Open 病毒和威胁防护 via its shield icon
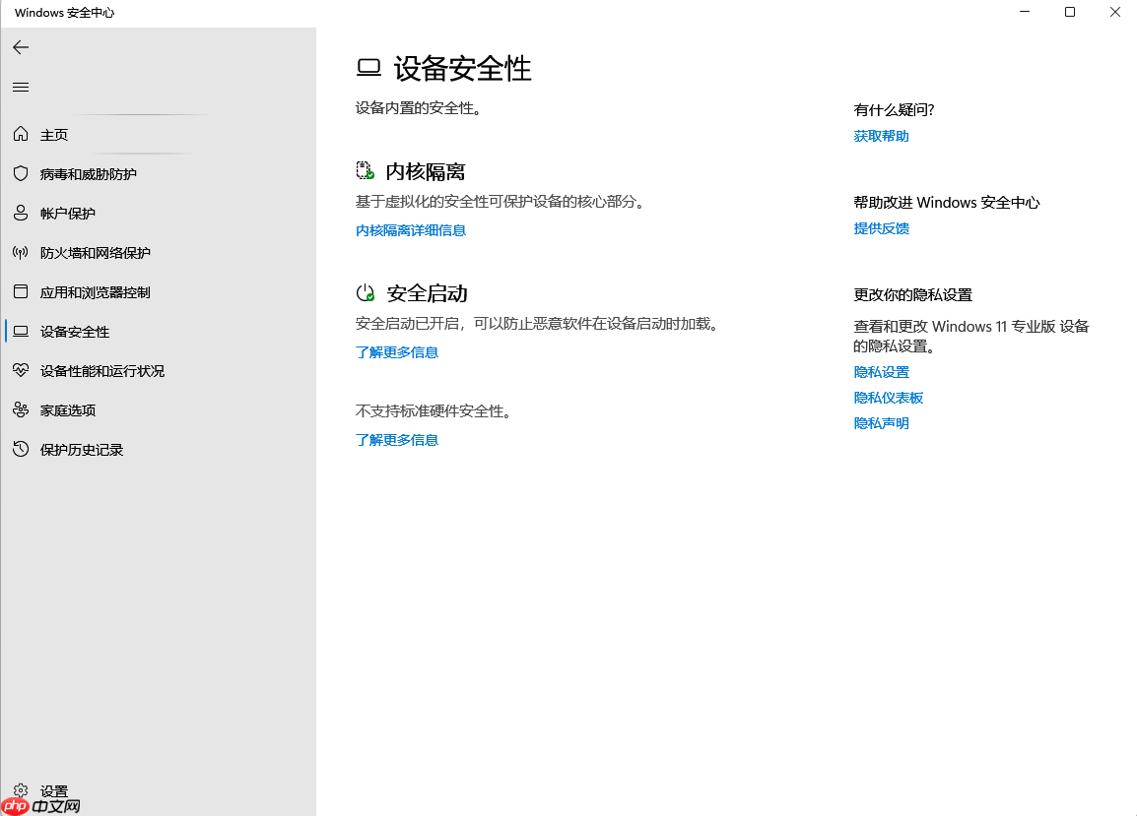 coord(21,173)
